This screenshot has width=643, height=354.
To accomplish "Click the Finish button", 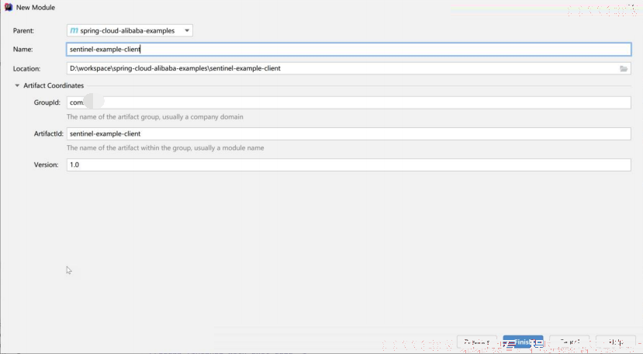I will click(523, 342).
